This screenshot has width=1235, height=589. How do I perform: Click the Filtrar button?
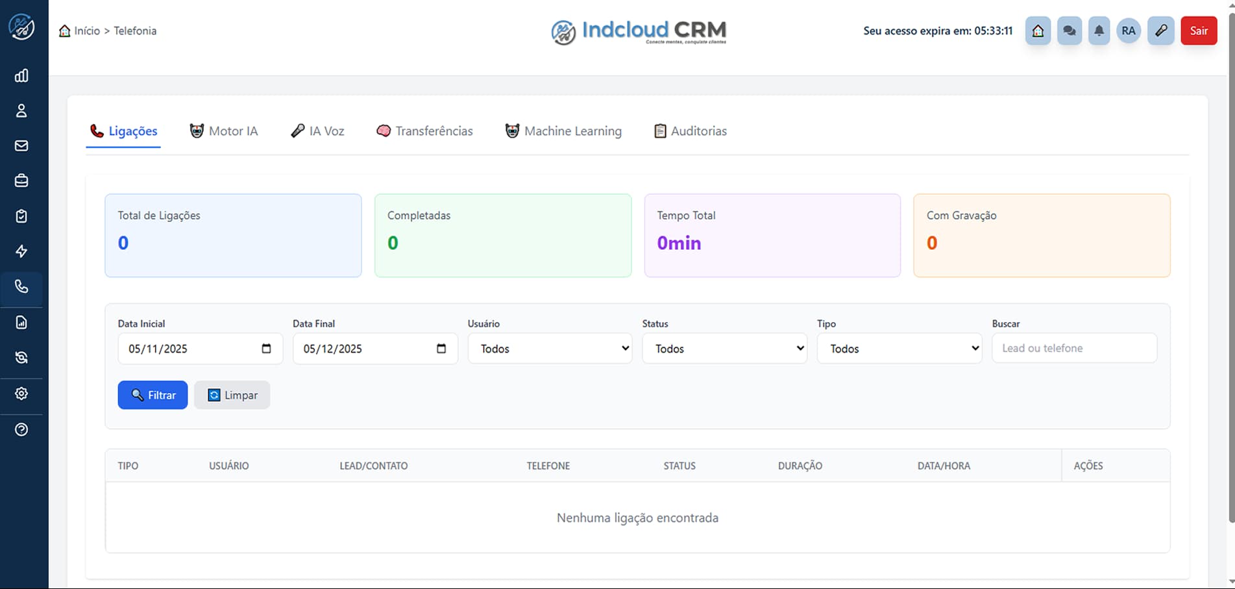pos(153,395)
